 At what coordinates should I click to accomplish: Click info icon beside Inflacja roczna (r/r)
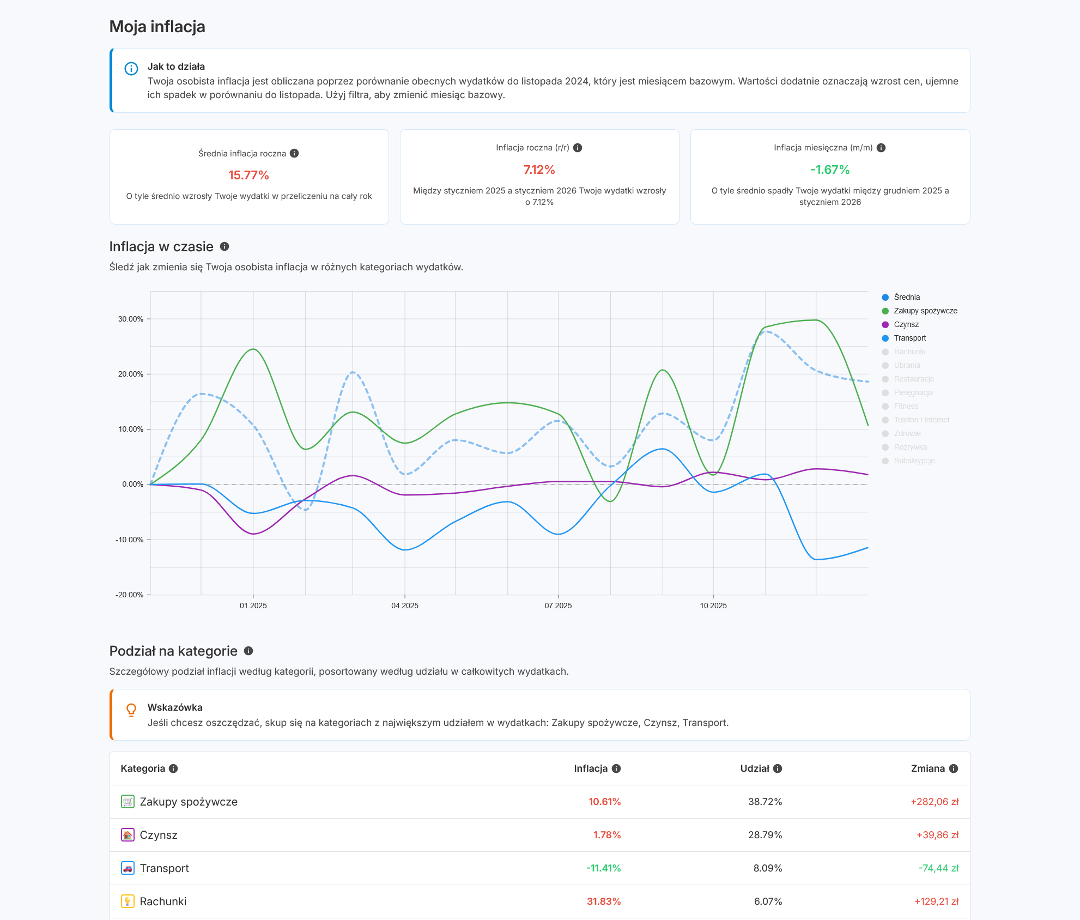coord(578,148)
